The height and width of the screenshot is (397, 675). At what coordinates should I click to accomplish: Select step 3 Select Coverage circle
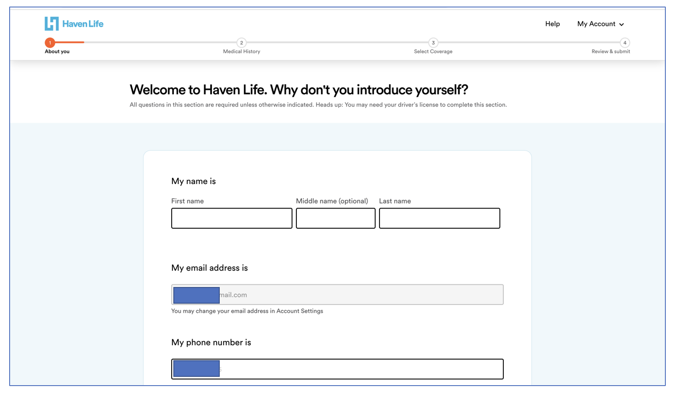(433, 43)
